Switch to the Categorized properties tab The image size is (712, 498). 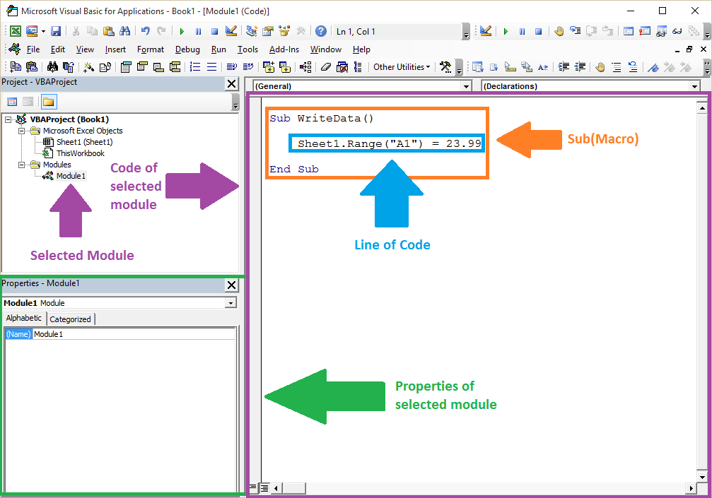tap(70, 319)
